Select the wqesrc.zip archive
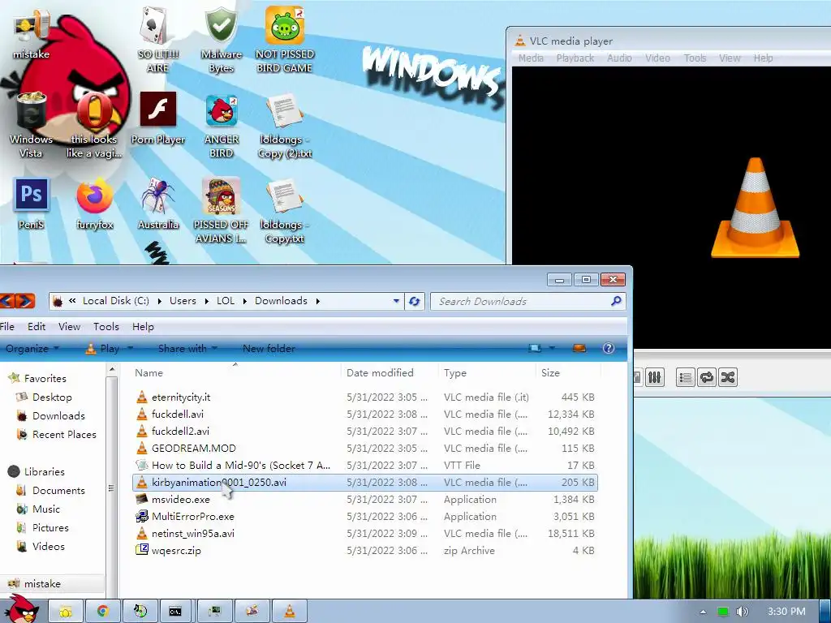This screenshot has height=623, width=831. click(x=364, y=551)
